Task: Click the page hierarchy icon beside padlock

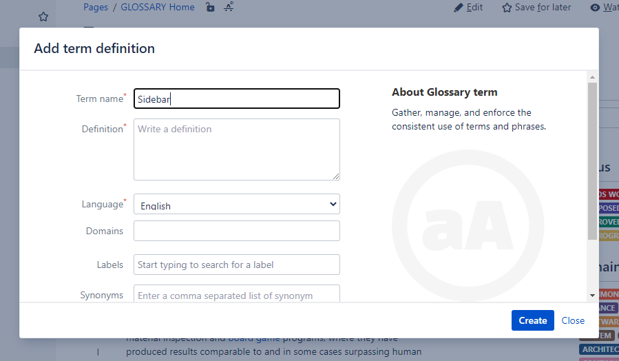Action: (x=229, y=7)
